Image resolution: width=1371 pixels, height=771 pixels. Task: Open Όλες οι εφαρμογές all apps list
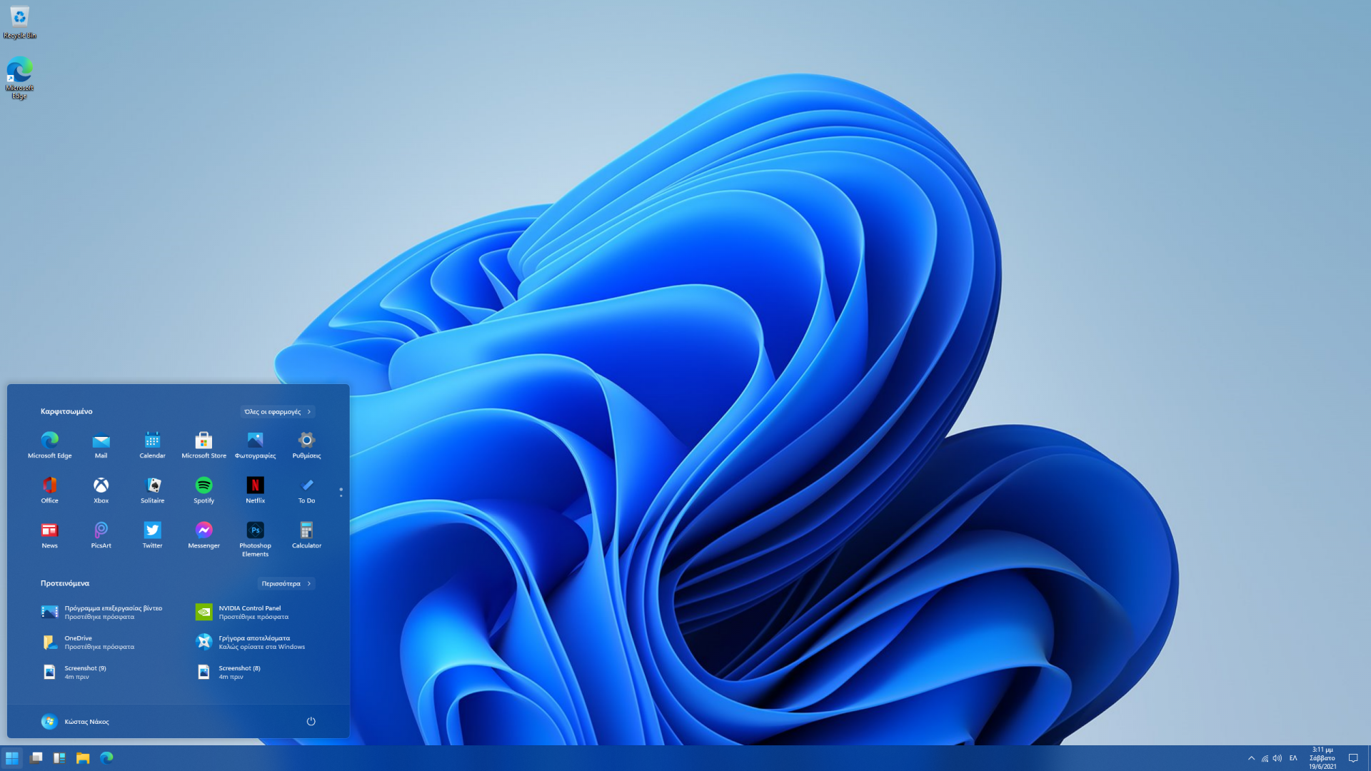coord(278,412)
